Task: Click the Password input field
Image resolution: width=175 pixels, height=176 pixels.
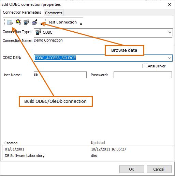Action: [x=143, y=75]
